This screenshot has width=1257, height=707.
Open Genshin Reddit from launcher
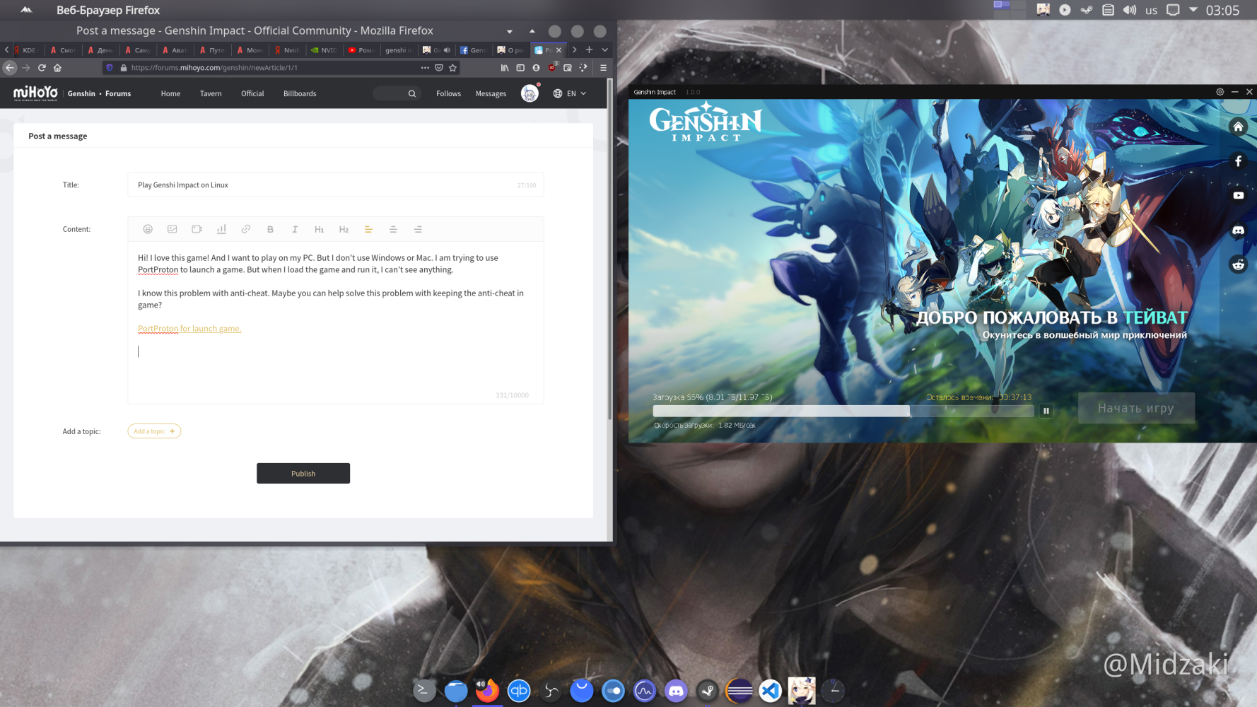click(1238, 264)
